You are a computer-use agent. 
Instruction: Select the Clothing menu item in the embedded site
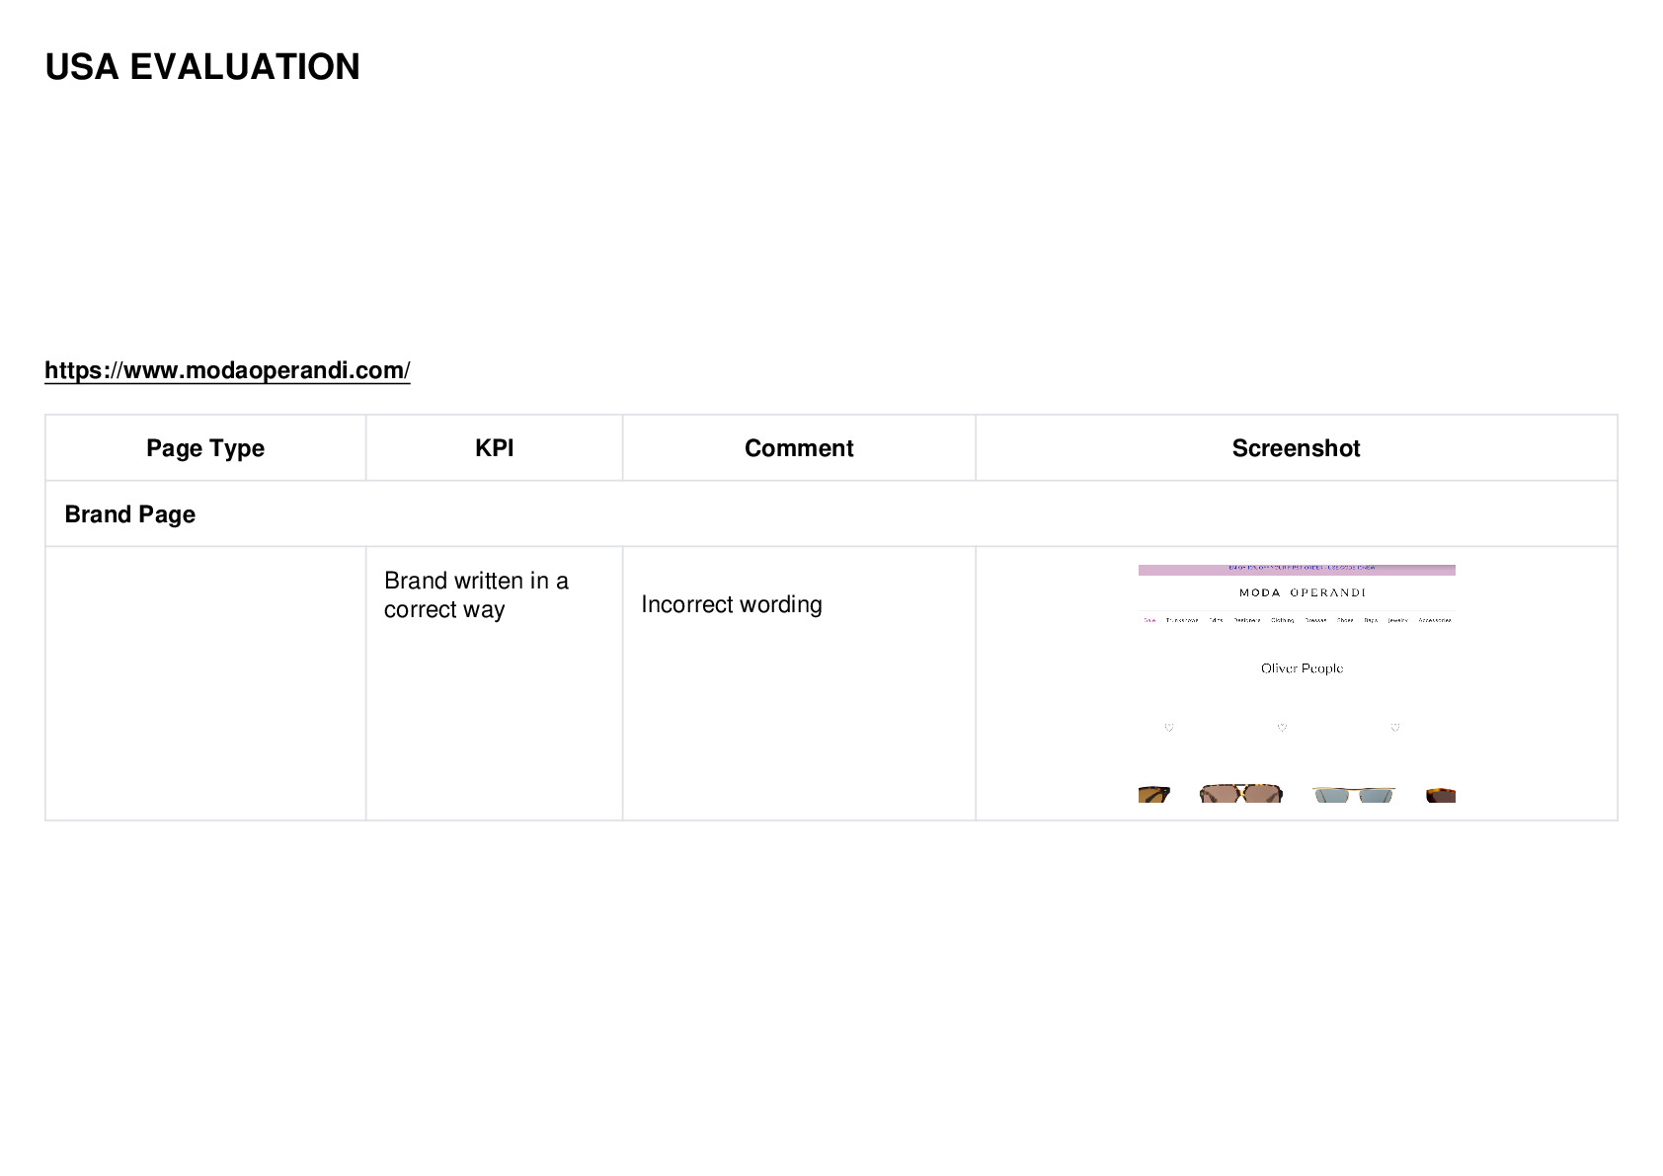click(x=1282, y=620)
